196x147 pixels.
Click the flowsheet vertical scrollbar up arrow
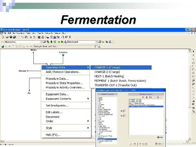(x=189, y=51)
